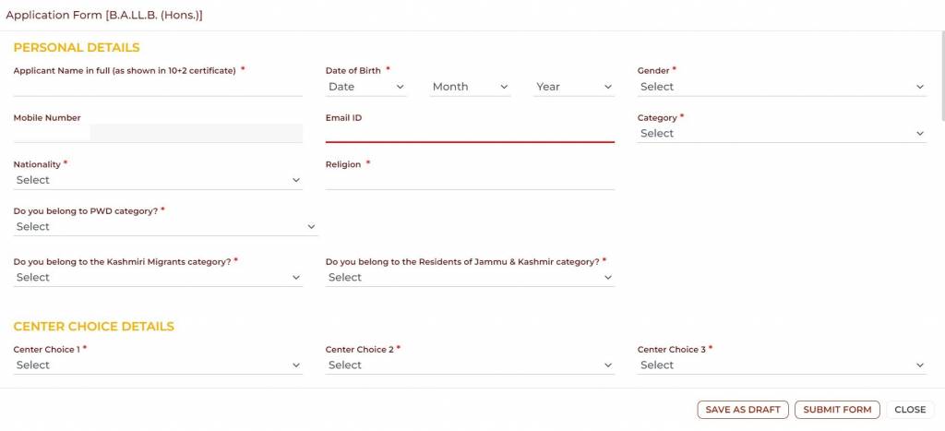This screenshot has height=431, width=945.
Task: Expand the Category select dropdown
Action: point(782,134)
